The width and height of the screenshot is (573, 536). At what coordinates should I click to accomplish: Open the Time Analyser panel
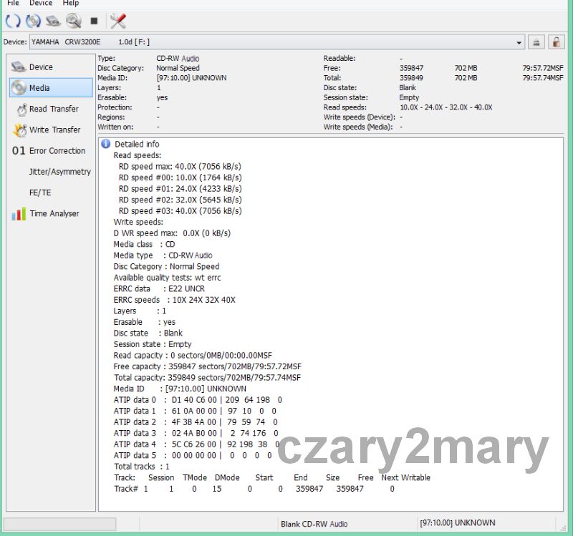pos(54,213)
